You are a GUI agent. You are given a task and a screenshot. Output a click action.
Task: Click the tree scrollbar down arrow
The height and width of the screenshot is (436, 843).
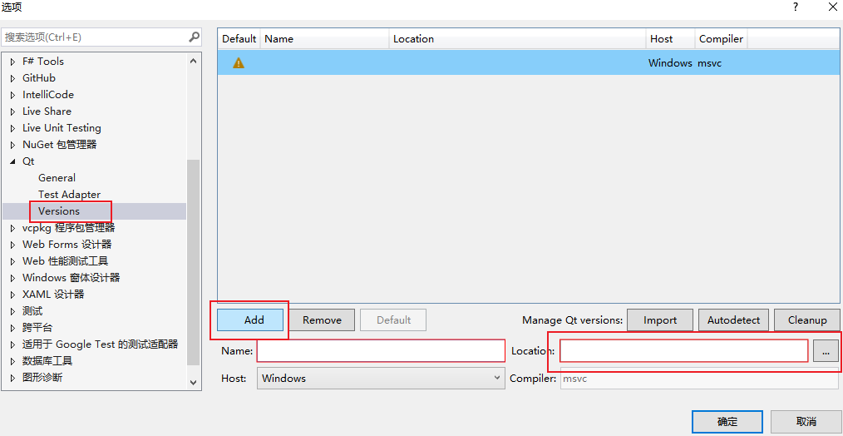tap(193, 382)
